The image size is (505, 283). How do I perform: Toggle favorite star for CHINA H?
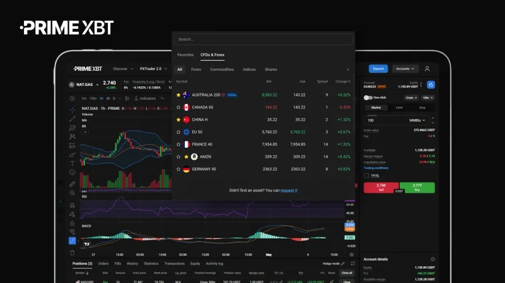click(178, 120)
